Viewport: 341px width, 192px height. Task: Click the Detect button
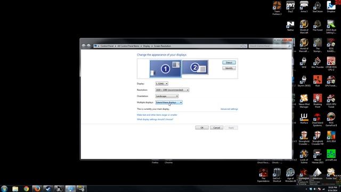click(x=229, y=63)
